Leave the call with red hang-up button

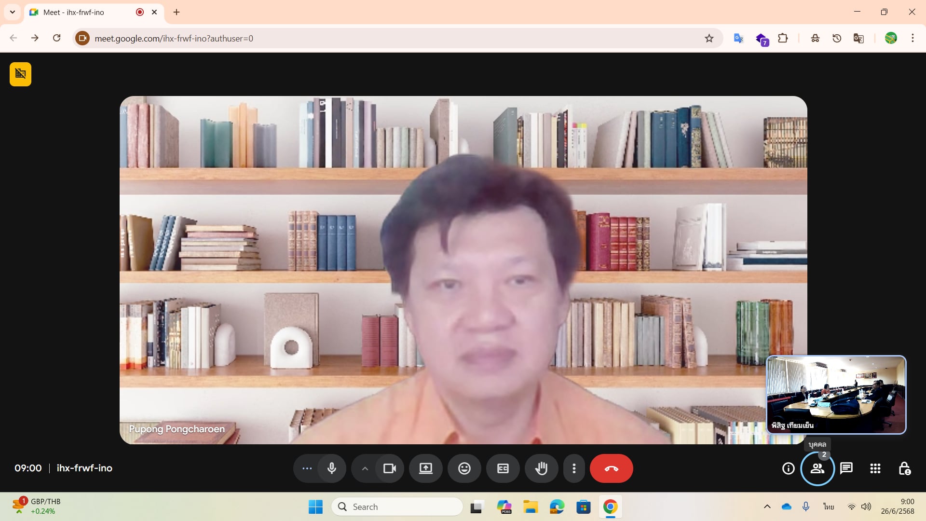[612, 468]
